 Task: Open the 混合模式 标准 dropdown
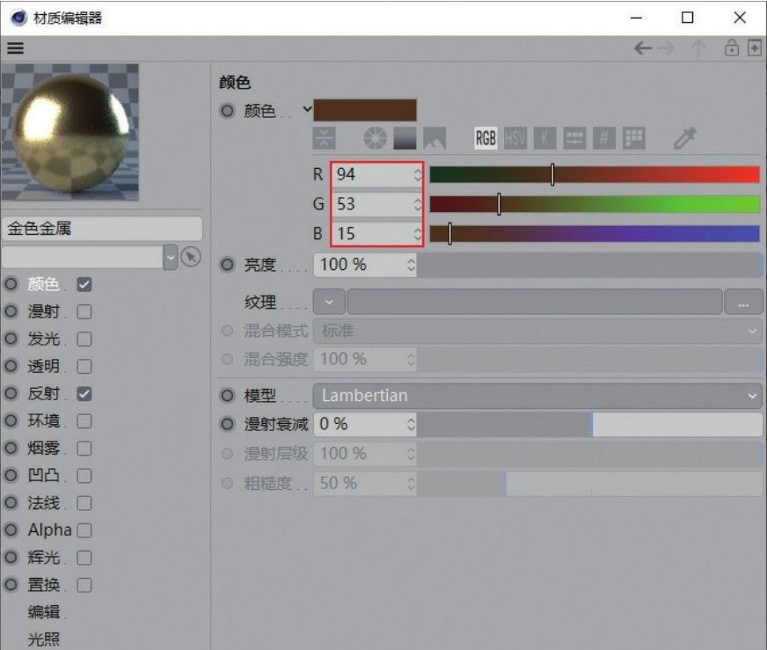point(537,331)
